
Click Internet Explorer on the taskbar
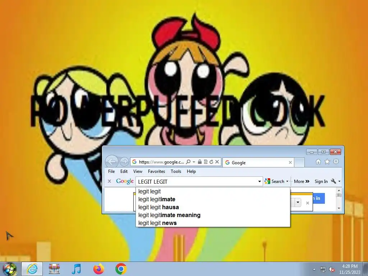tap(32, 269)
